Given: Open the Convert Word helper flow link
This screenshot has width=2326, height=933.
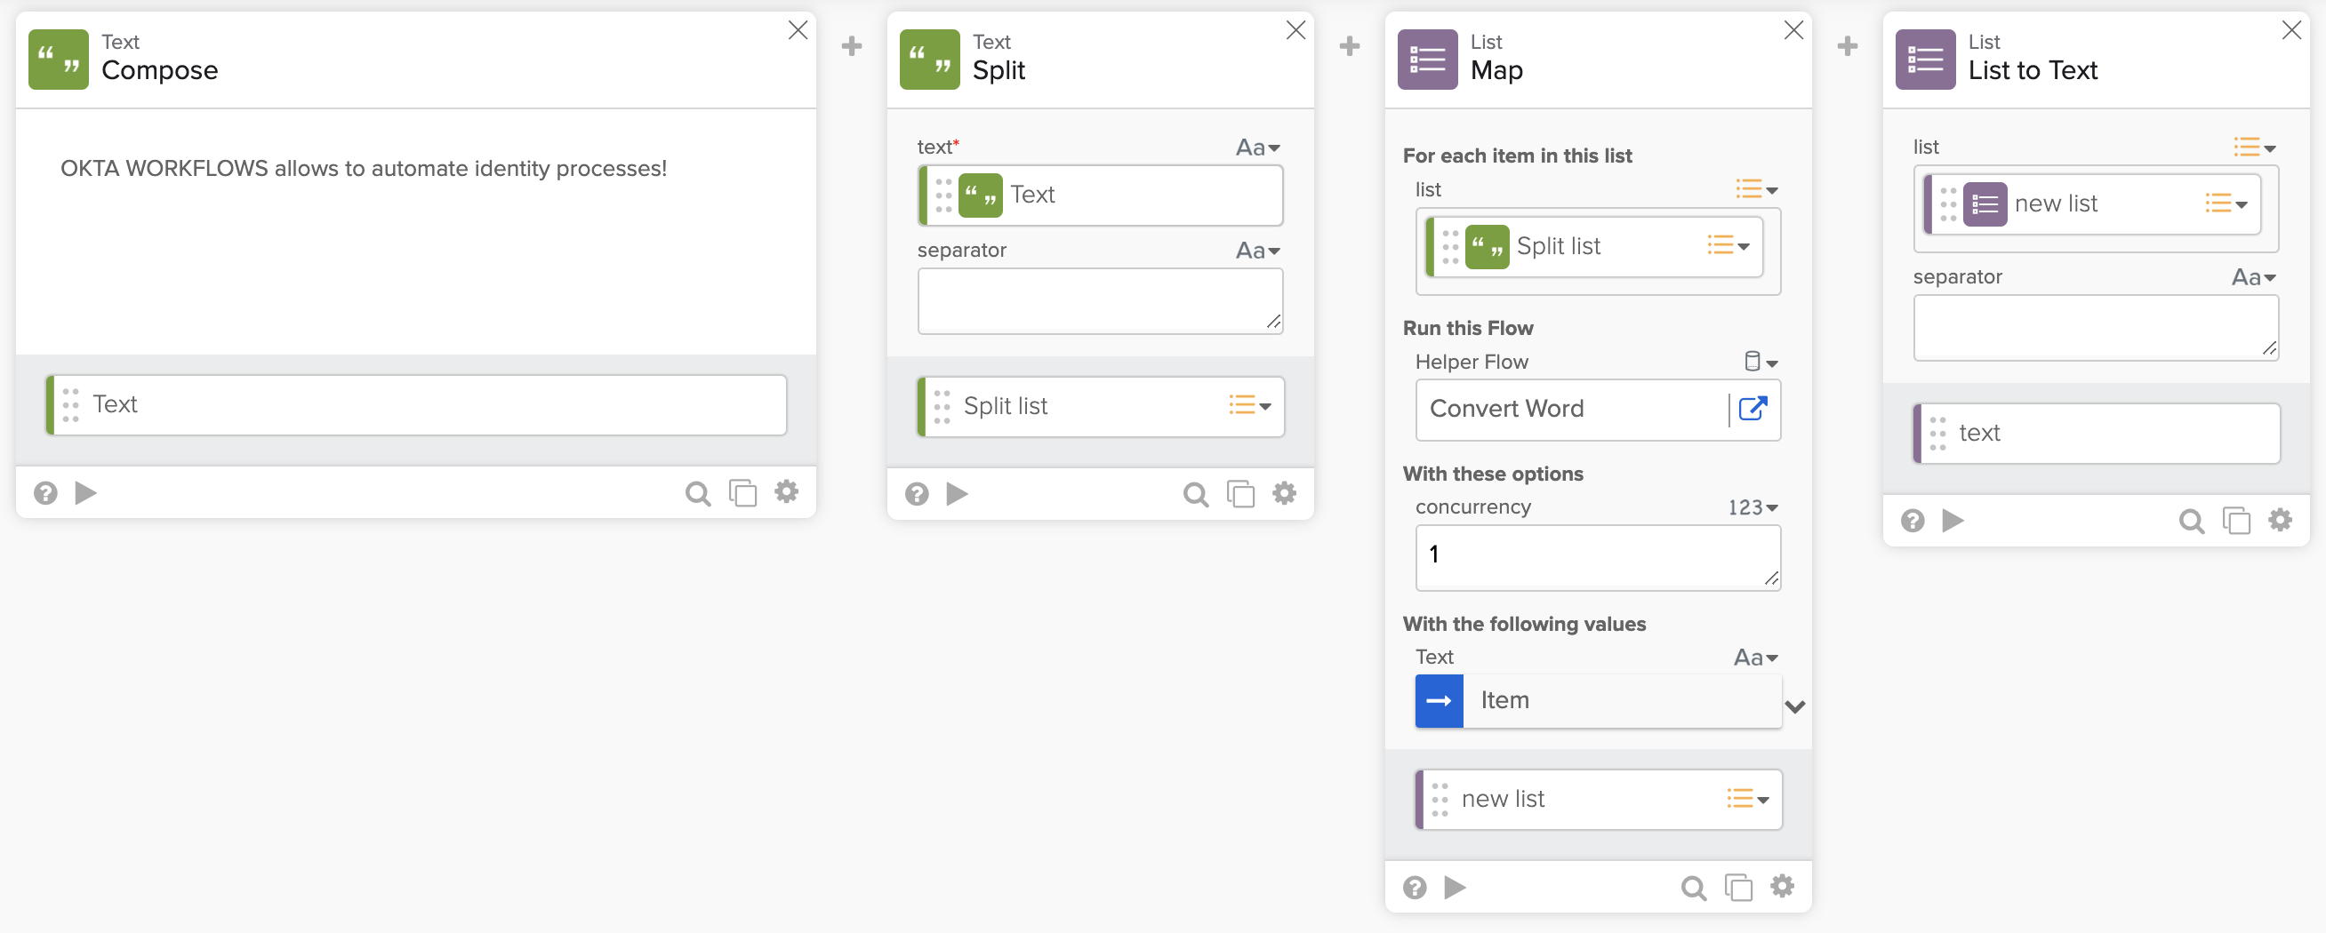Looking at the screenshot, I should click(x=1752, y=409).
